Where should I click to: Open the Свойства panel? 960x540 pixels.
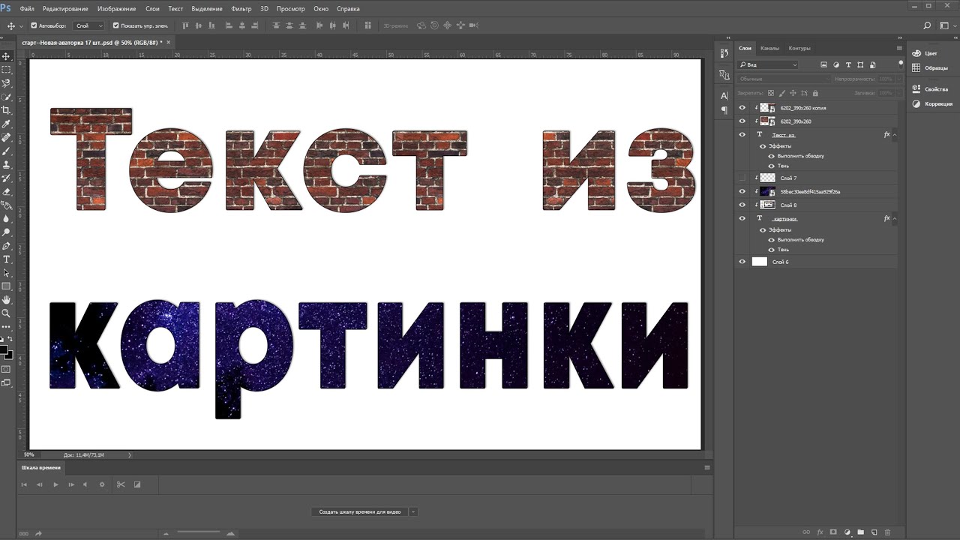931,89
